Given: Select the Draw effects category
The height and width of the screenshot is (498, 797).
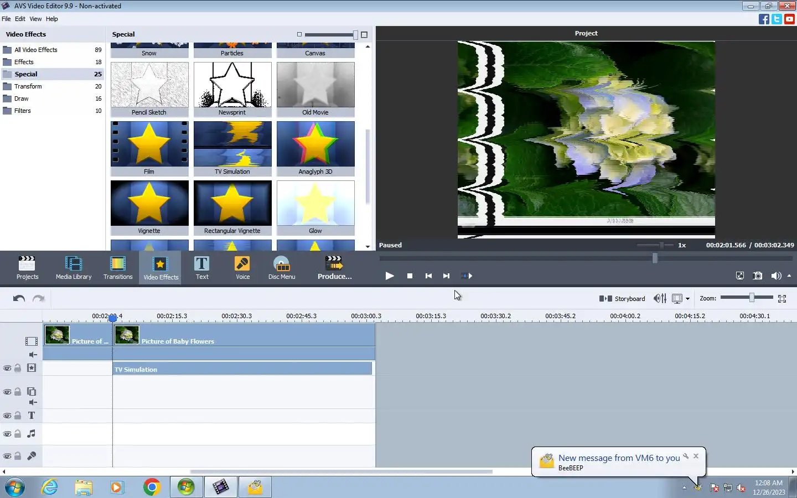Looking at the screenshot, I should point(52,98).
